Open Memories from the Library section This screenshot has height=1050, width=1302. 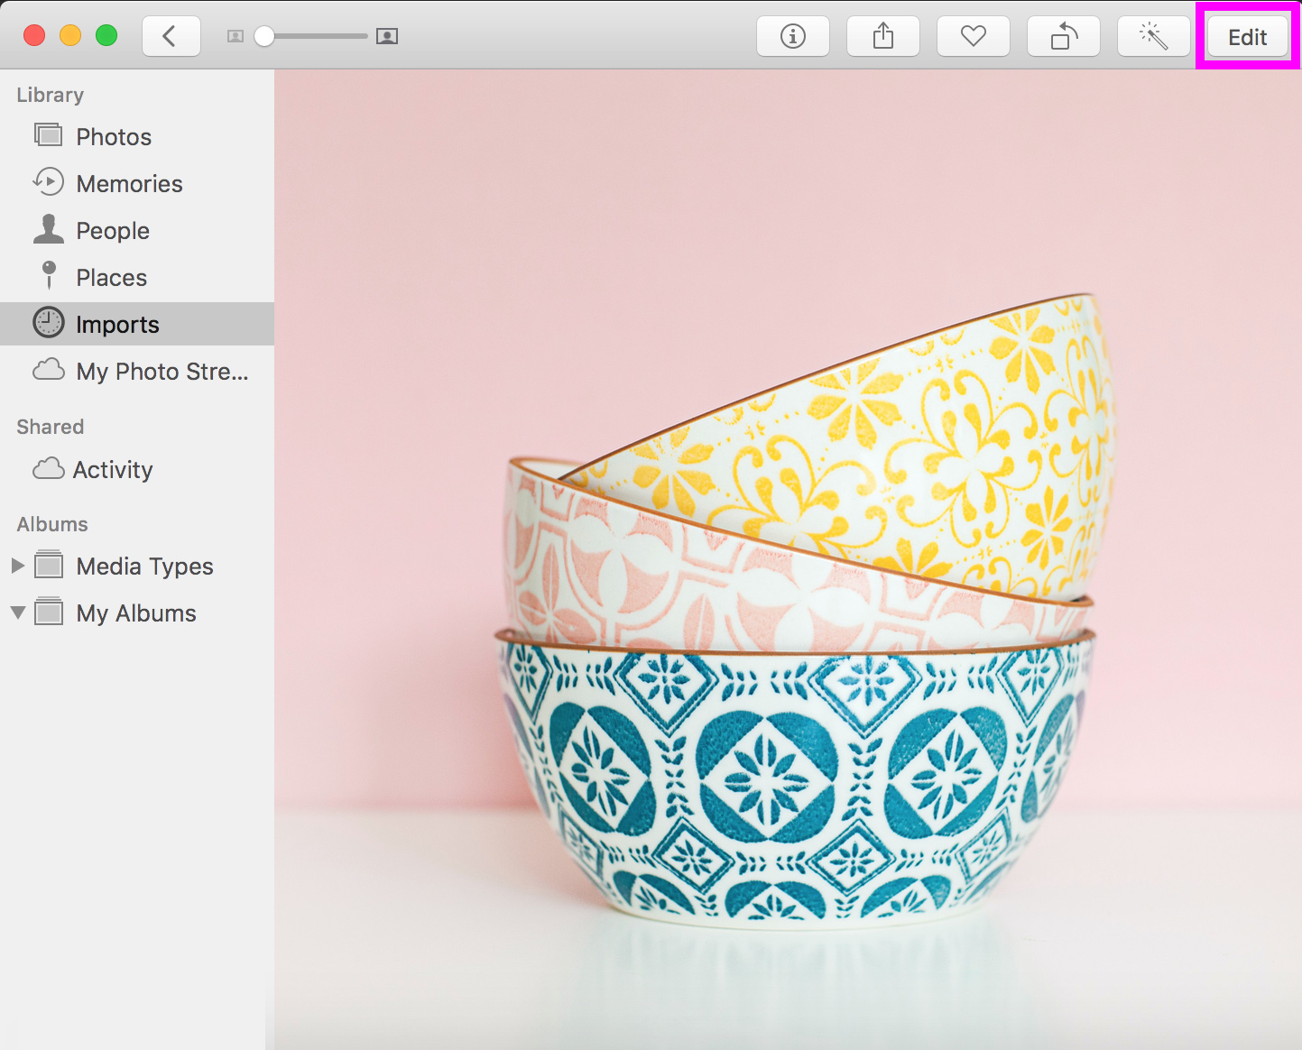(x=129, y=183)
